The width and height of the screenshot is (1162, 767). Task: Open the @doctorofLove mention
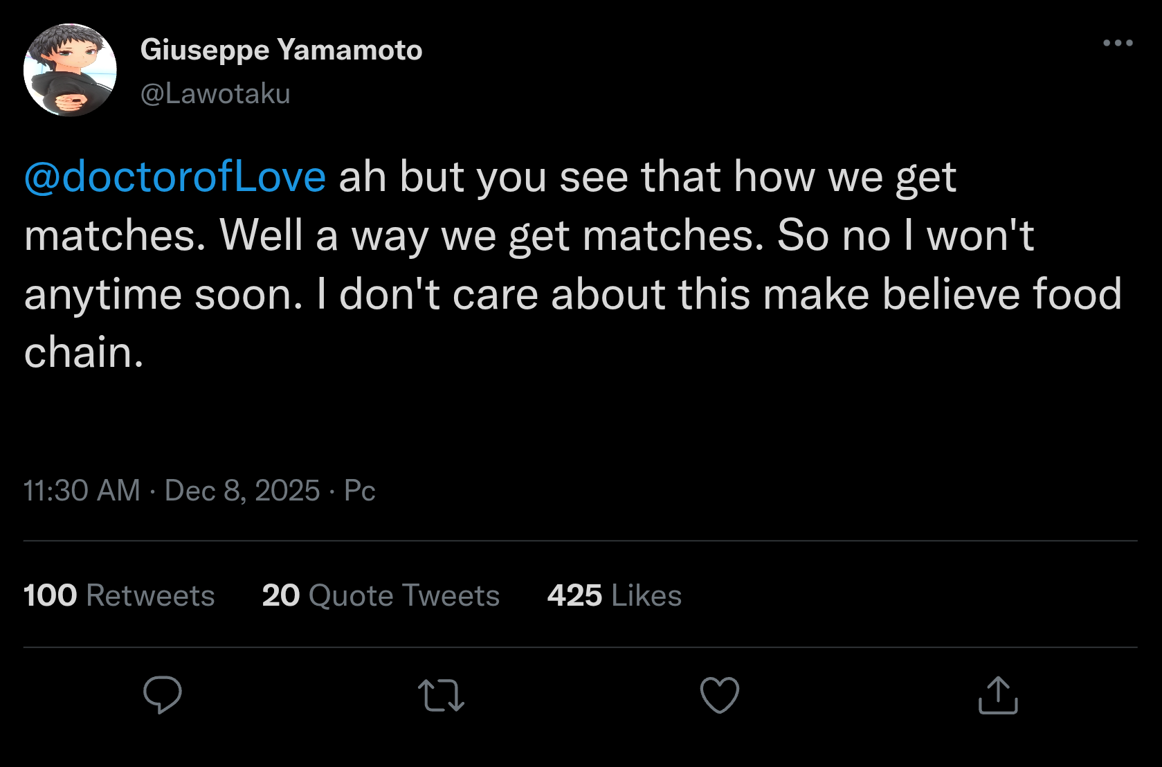(x=175, y=177)
